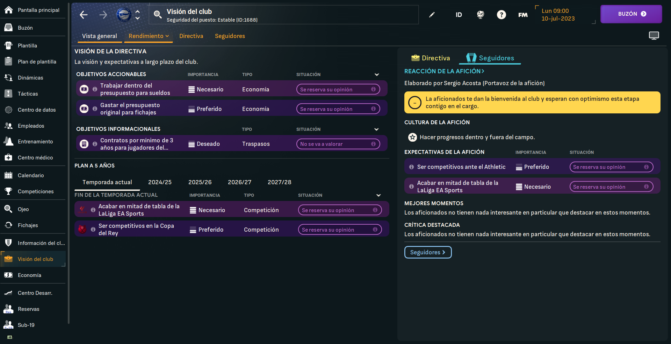Select the 2027/28 plan tab
The width and height of the screenshot is (671, 344).
[279, 182]
